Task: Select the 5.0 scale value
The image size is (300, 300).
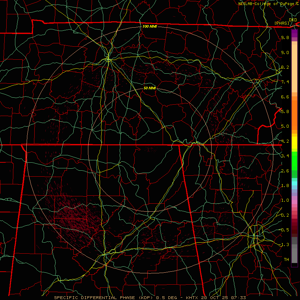Action: 285,126
